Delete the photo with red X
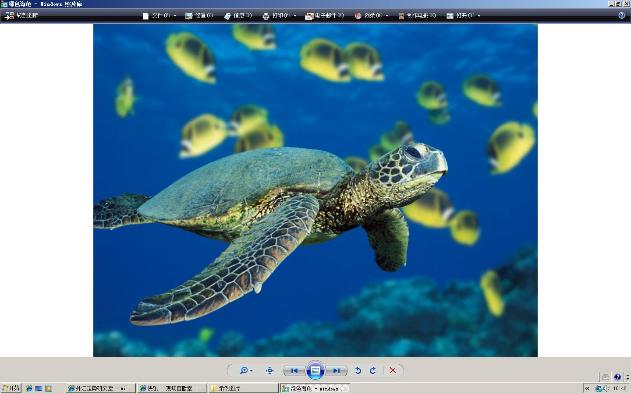This screenshot has width=631, height=394. (x=393, y=370)
